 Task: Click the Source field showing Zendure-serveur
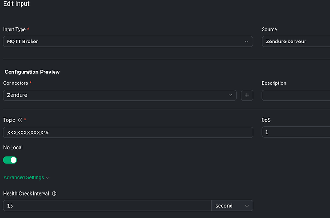pyautogui.click(x=296, y=42)
